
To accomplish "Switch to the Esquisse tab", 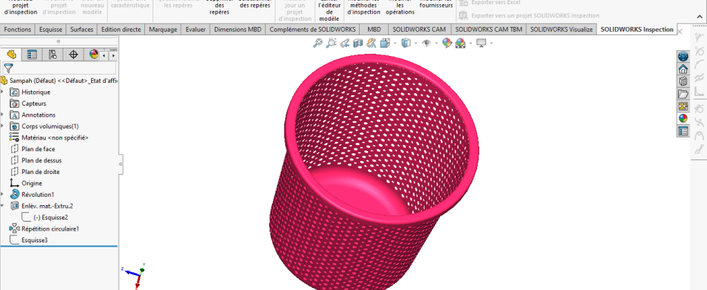I will (51, 29).
